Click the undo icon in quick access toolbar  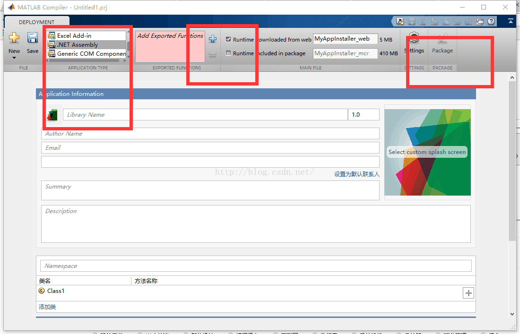[457, 22]
